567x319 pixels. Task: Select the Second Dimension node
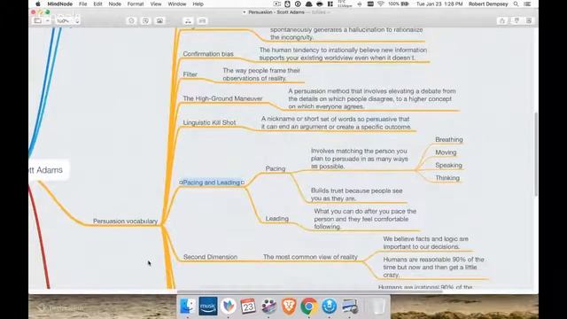211,257
